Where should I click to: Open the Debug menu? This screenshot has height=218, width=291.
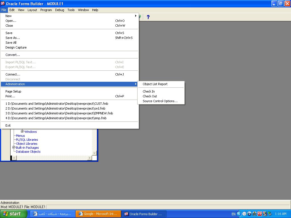[x=60, y=10]
